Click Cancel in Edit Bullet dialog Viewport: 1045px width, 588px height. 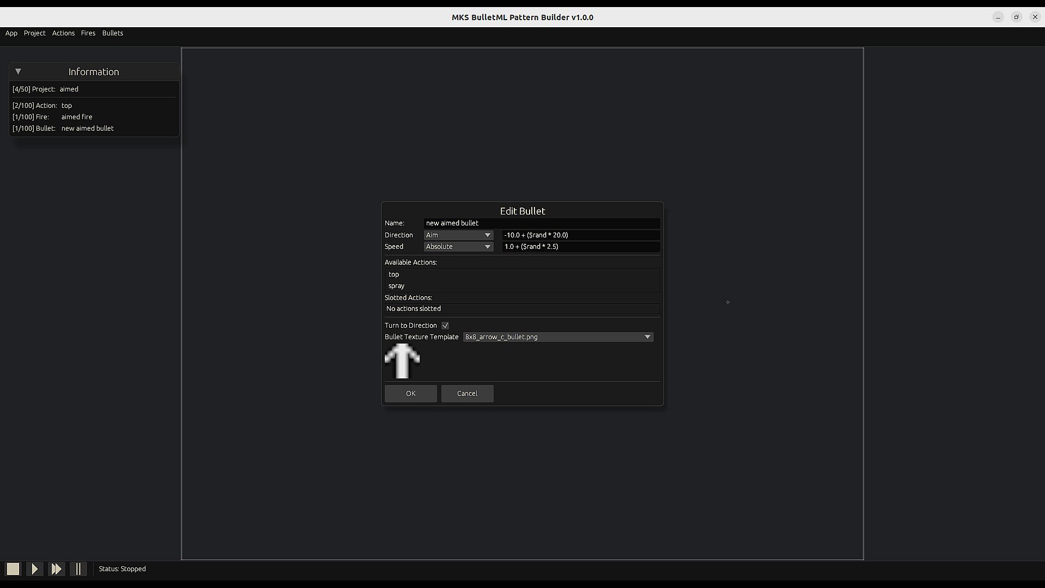pyautogui.click(x=467, y=394)
